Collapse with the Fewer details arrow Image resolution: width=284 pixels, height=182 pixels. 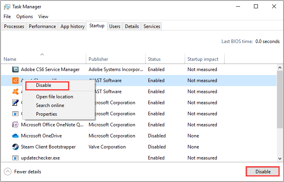coord(8,172)
